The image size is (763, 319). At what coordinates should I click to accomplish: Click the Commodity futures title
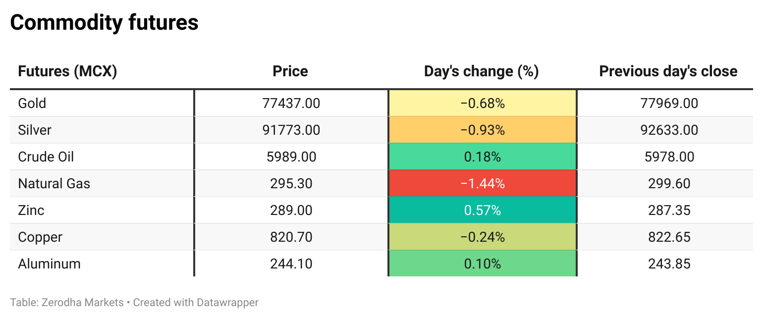click(x=105, y=23)
